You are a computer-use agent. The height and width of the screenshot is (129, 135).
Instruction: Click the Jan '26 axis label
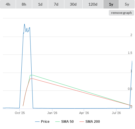pos(52,113)
